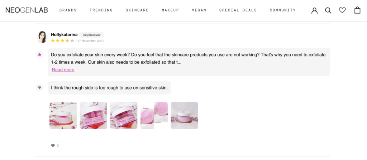Go to the Trending menu item
Viewport: 367px width, 160px height.
pyautogui.click(x=101, y=10)
